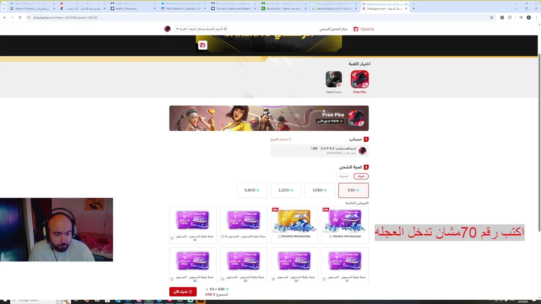Click the info icon on level 30 pack
The height and width of the screenshot is (304, 541).
tap(172, 279)
